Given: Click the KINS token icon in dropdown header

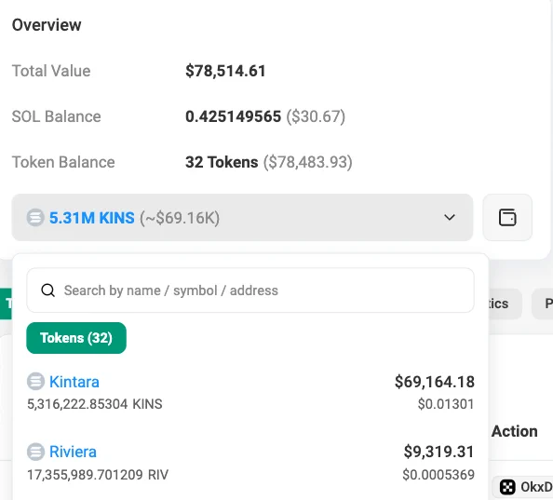Looking at the screenshot, I should [x=35, y=218].
